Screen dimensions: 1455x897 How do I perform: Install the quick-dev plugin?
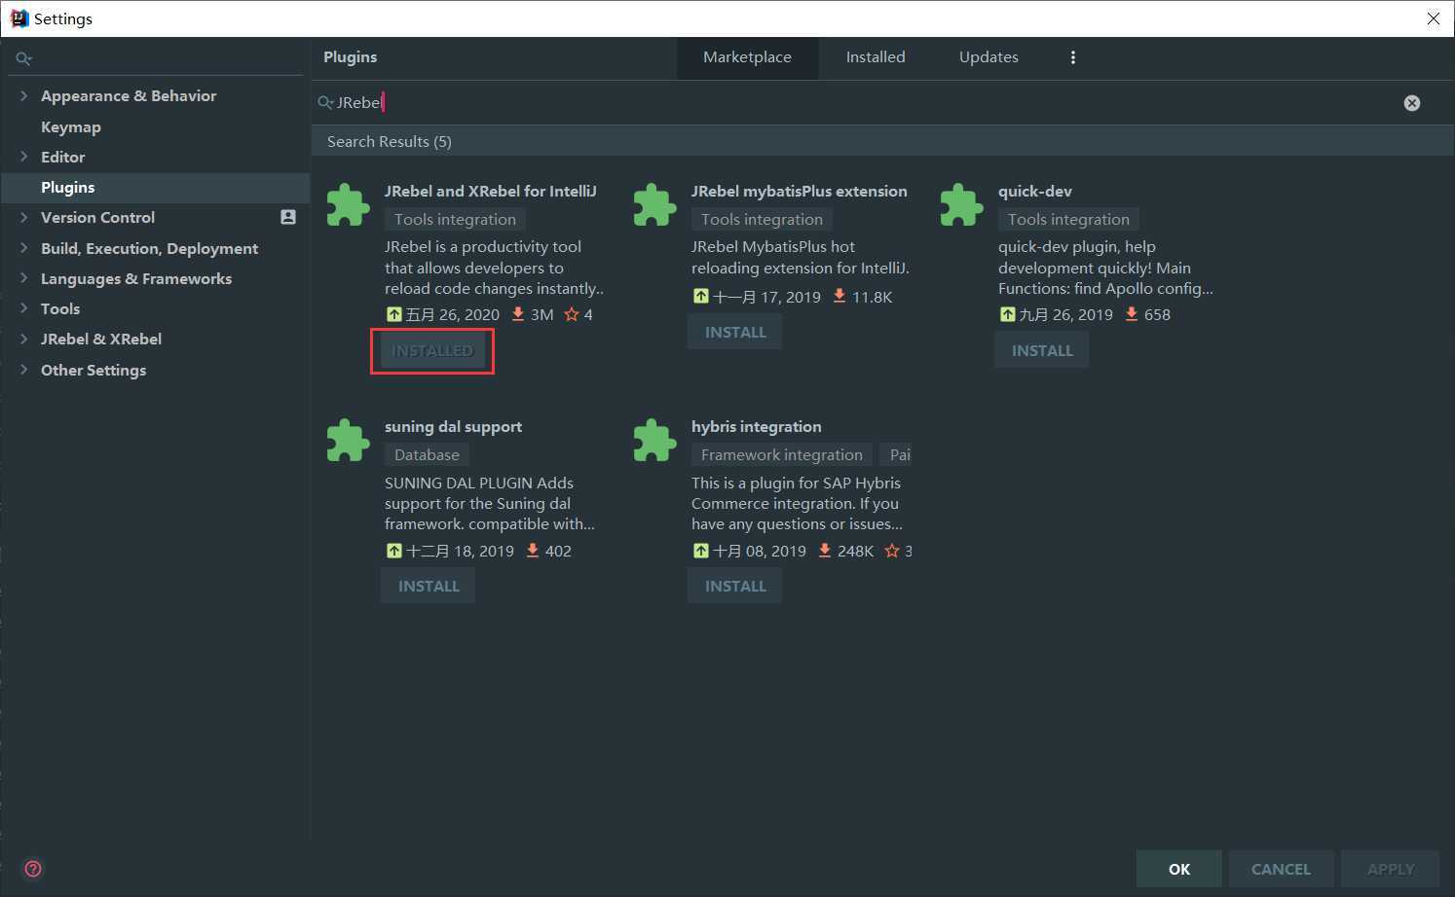click(1041, 350)
